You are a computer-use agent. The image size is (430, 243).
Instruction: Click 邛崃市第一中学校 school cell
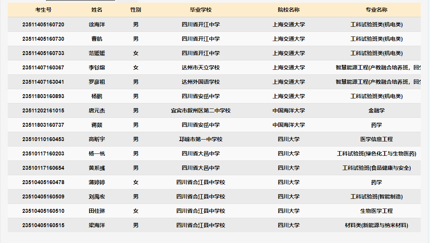click(201, 139)
